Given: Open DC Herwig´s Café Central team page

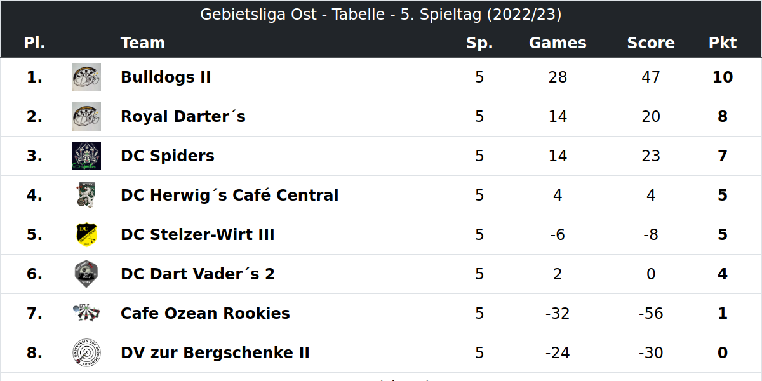Looking at the screenshot, I should click(229, 196).
